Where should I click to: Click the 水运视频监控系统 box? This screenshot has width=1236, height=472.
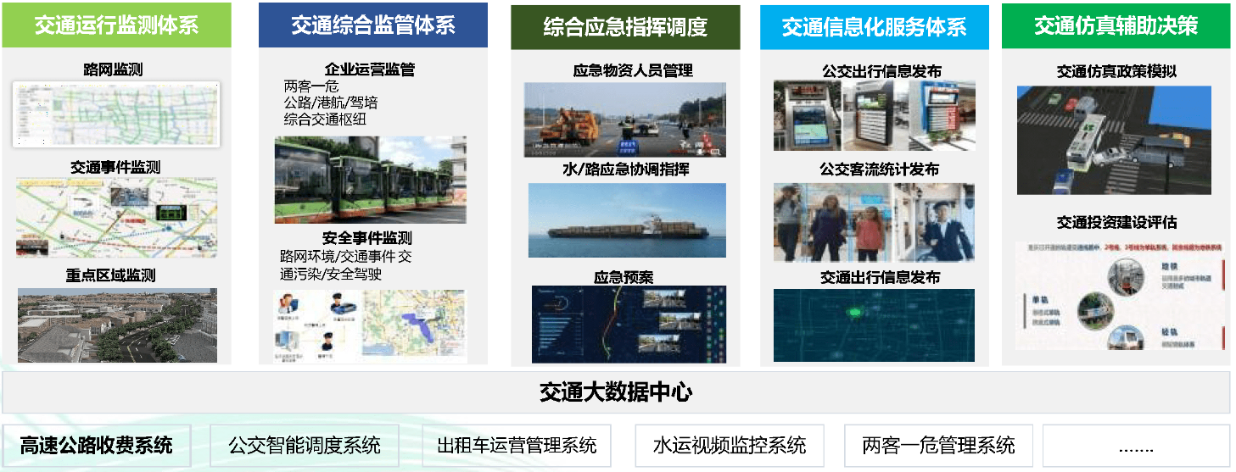730,445
